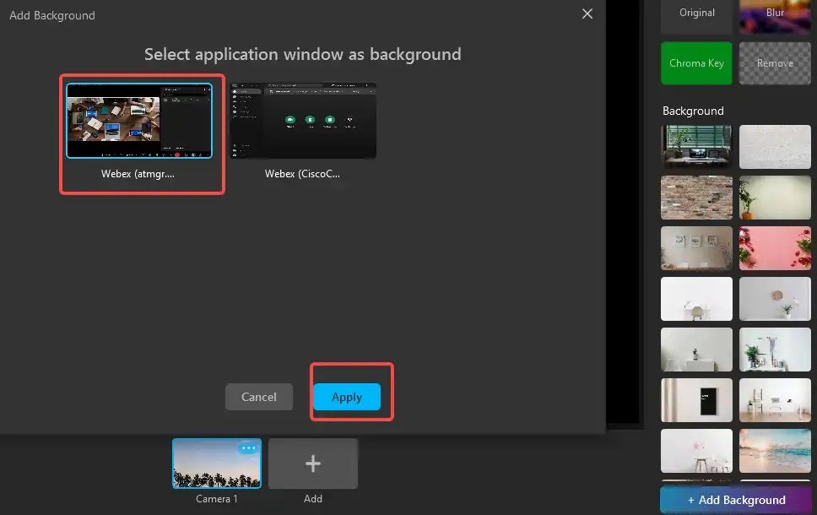The width and height of the screenshot is (817, 515).
Task: Choose the white stool background
Action: point(696,451)
